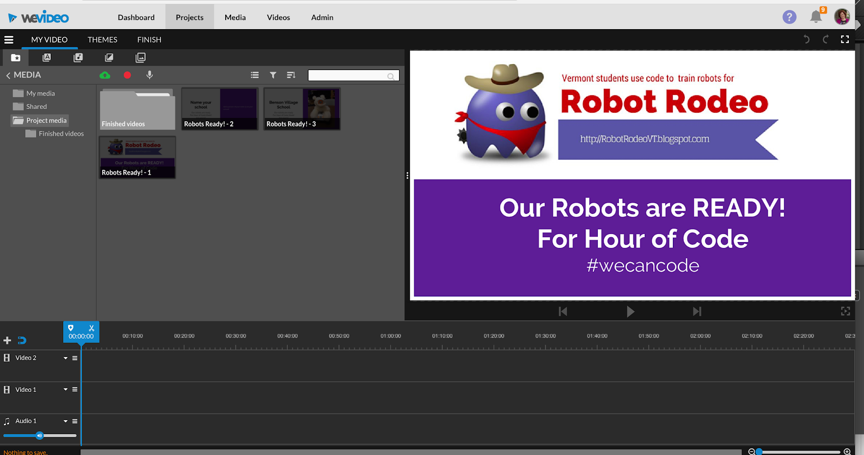The image size is (864, 455).
Task: Open the hamburger main menu
Action: click(x=9, y=40)
